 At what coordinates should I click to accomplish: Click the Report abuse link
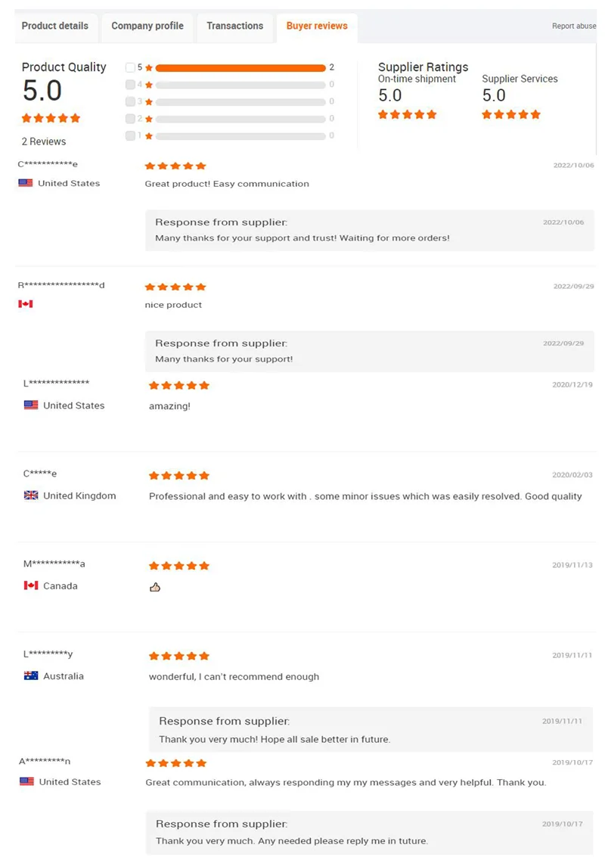[574, 26]
